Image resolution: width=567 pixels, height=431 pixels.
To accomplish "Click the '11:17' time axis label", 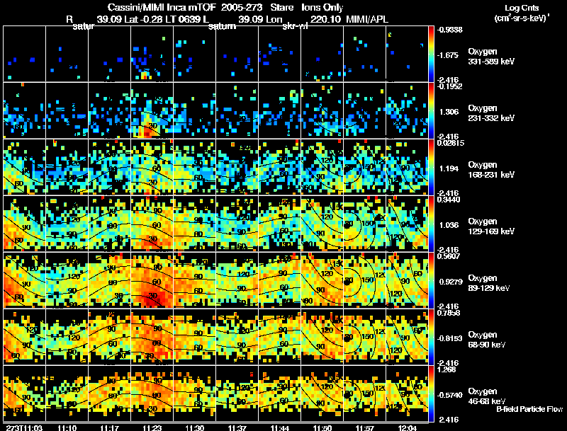I will (x=110, y=428).
